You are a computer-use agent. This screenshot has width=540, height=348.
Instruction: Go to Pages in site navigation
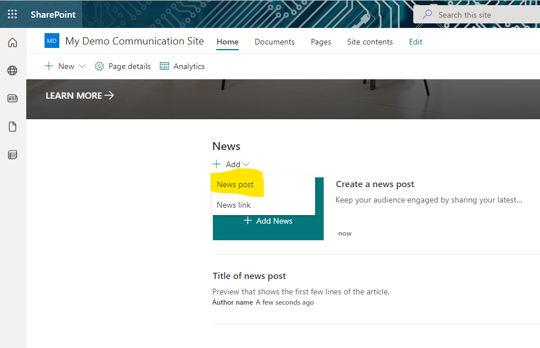(321, 42)
